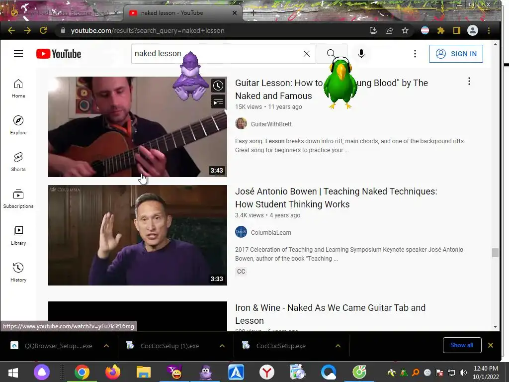
Task: Bookmark this page with the star icon
Action: point(405,30)
